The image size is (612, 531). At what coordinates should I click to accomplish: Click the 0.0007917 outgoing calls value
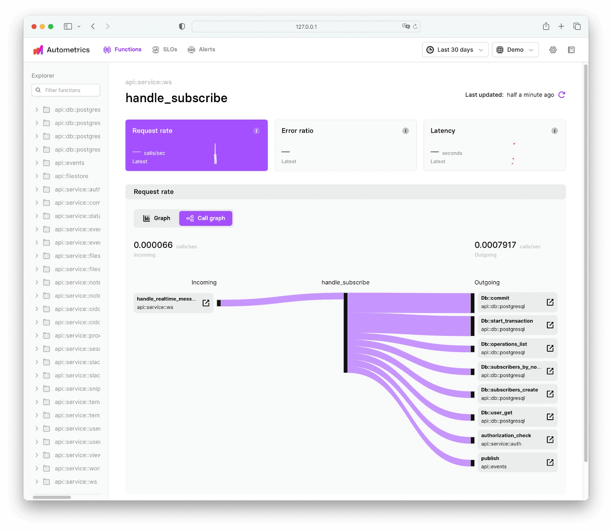[495, 245]
